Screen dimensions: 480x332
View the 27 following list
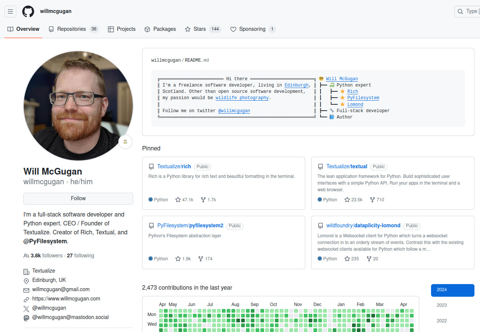(x=80, y=256)
